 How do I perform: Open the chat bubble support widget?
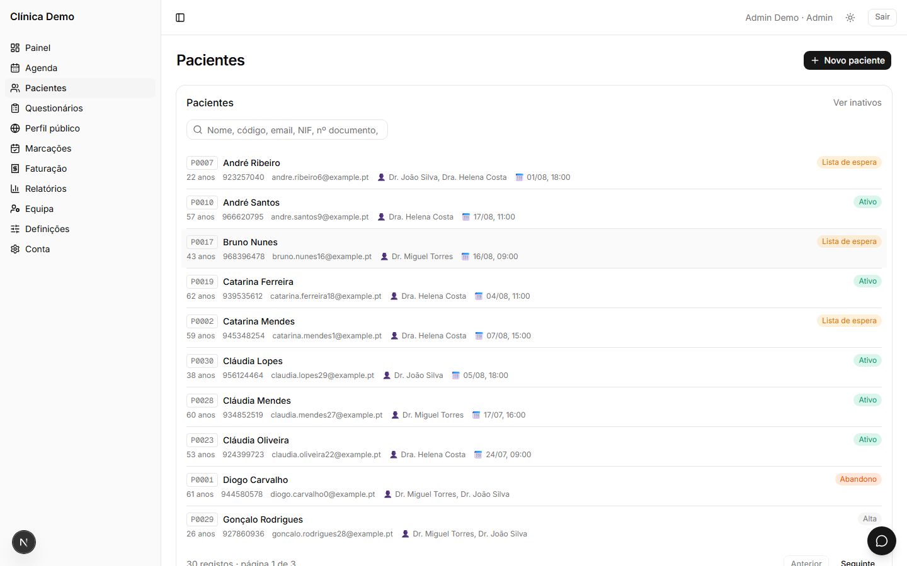click(x=882, y=541)
